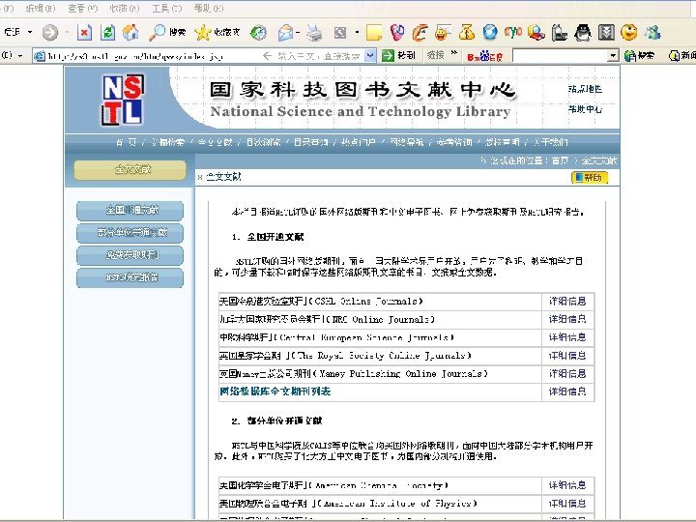Click the MSN Messenger people icon
The width and height of the screenshot is (696, 522).
652,33
